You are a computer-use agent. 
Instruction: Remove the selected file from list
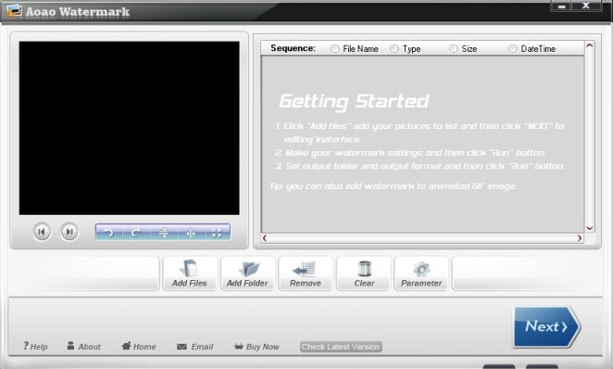(306, 274)
